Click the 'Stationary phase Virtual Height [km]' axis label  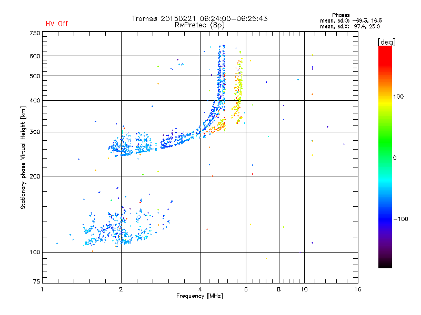pyautogui.click(x=23, y=157)
